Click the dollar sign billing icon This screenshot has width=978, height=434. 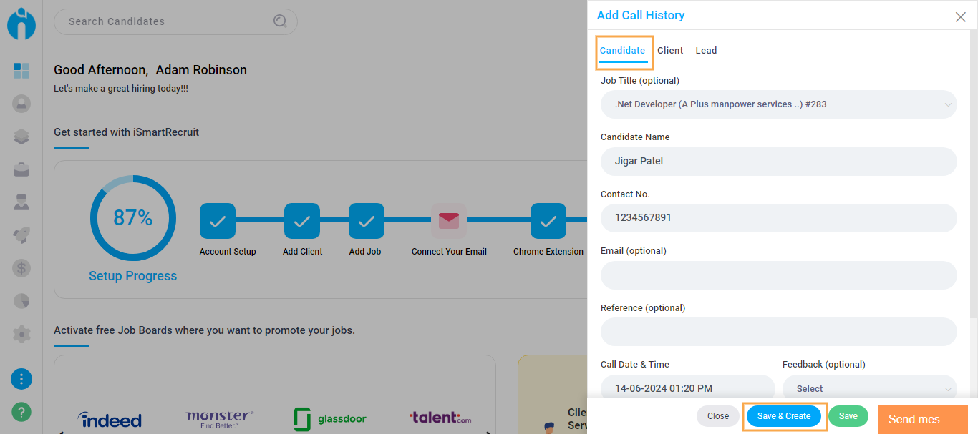point(21,268)
